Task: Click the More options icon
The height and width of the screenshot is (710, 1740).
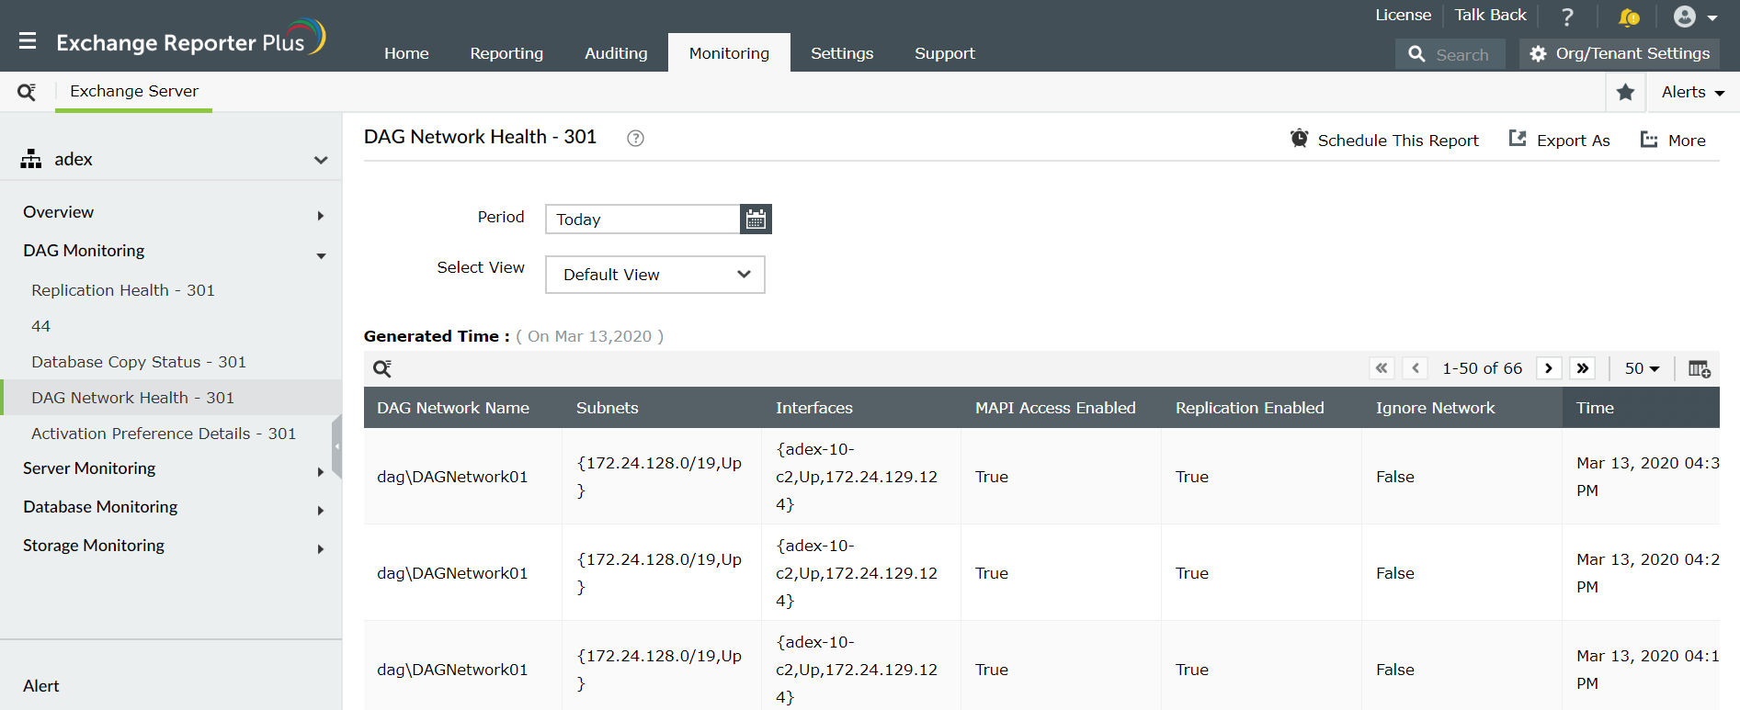Action: [1650, 140]
